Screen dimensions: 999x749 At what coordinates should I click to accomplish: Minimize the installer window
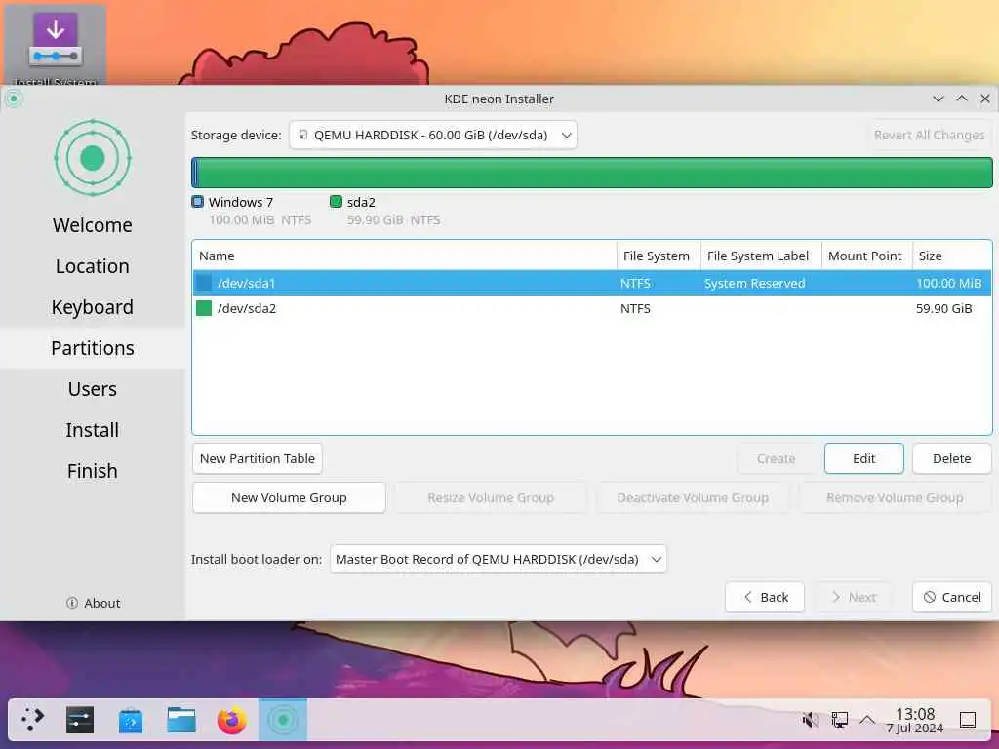938,99
